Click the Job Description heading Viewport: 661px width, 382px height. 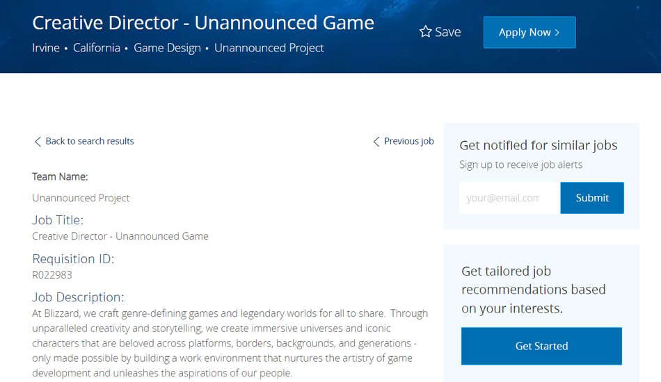(79, 297)
